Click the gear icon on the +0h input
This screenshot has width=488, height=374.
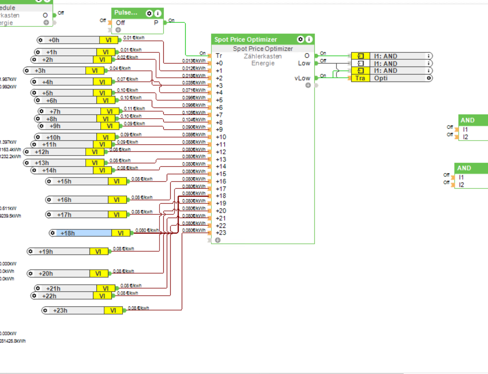click(x=41, y=40)
